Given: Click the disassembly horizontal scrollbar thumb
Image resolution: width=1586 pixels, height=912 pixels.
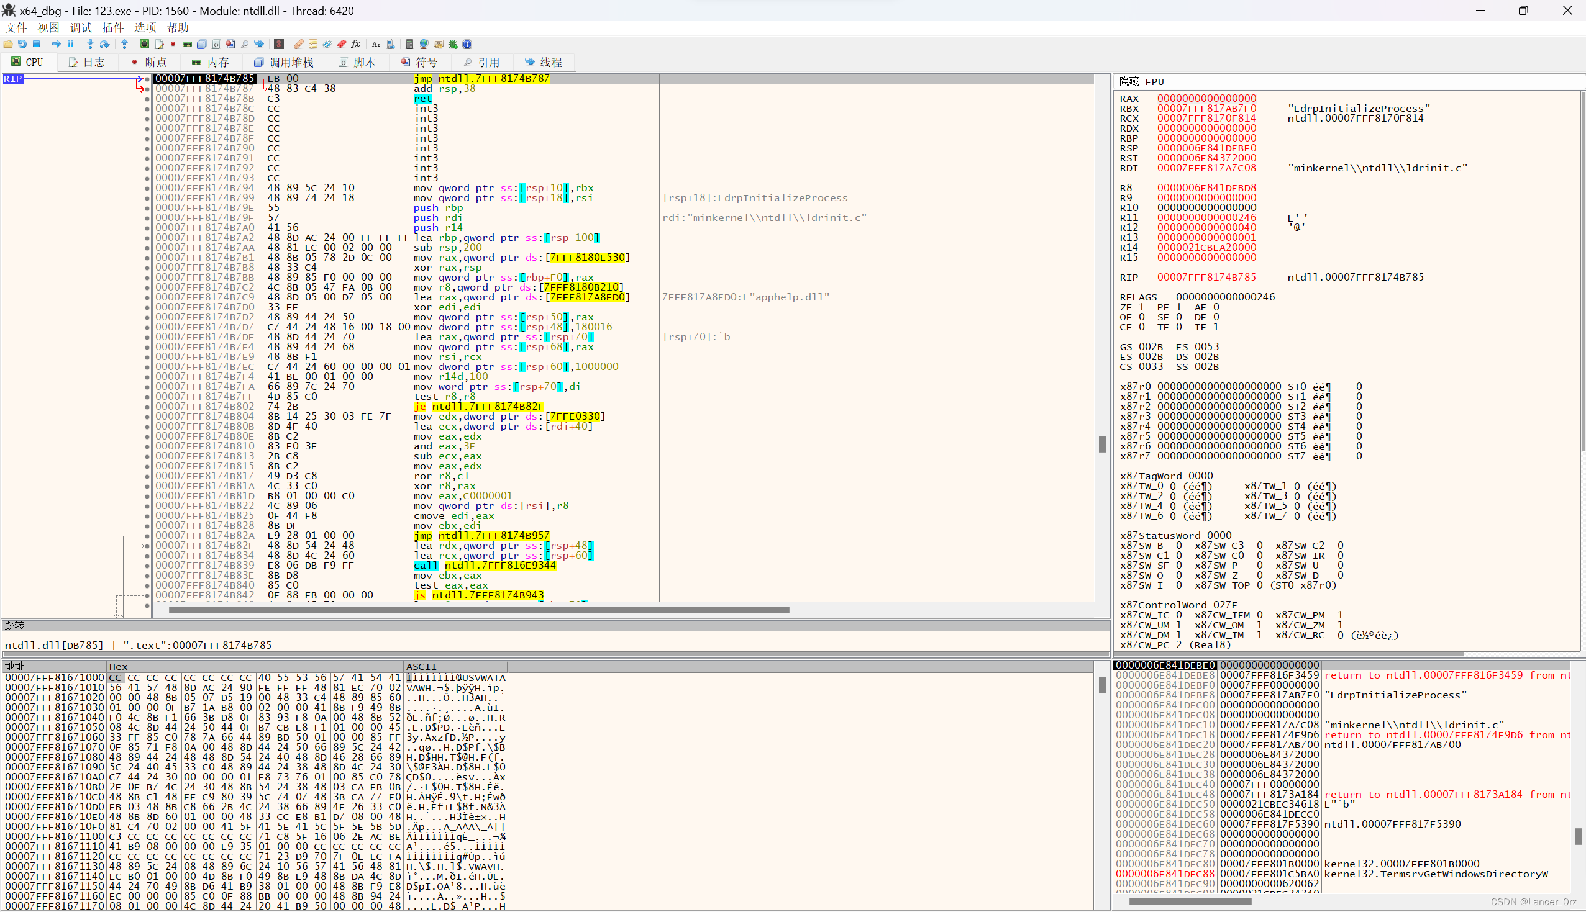Looking at the screenshot, I should (479, 610).
